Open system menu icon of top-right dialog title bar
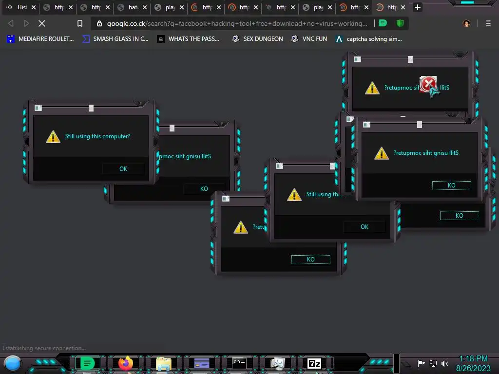Screen dimensions: 499x374 click(x=357, y=59)
